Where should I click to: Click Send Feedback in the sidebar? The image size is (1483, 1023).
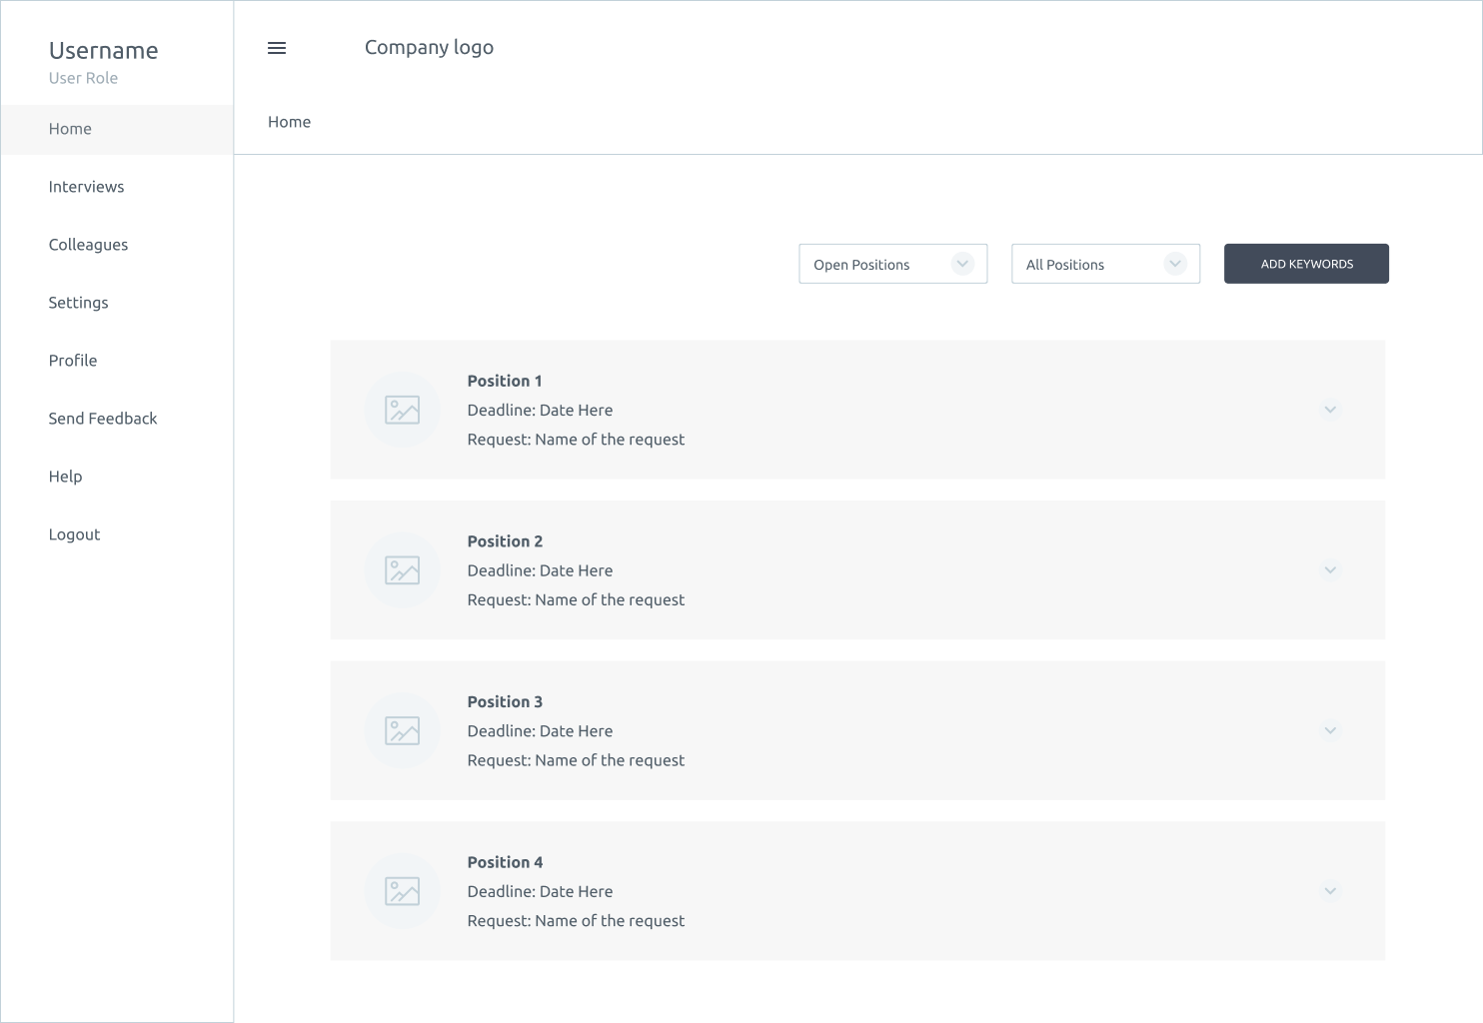(103, 419)
